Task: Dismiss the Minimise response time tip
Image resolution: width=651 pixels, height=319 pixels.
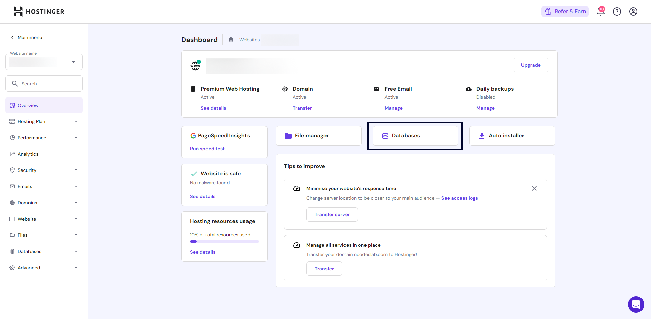Action: (x=534, y=188)
